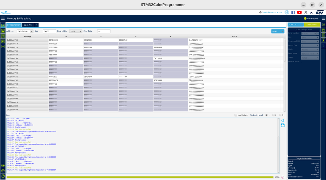Open the Memory & File editing pencil icon
Viewport: 326px width, 180px height.
[3, 26]
